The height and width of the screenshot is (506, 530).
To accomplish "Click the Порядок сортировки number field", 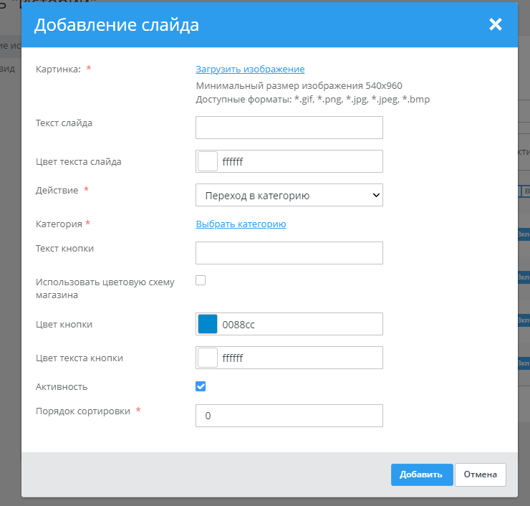I will [289, 416].
